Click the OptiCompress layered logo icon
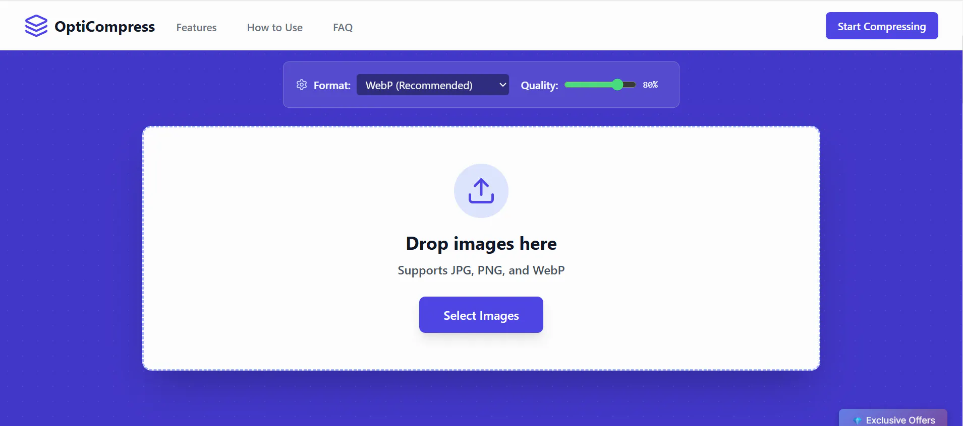963x426 pixels. (x=36, y=26)
